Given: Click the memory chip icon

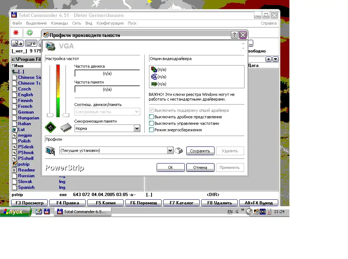Looking at the screenshot, I should (65, 128).
